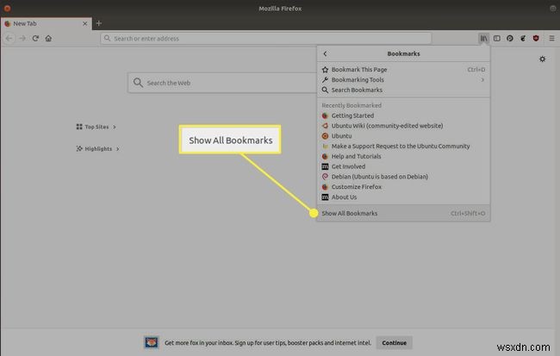Open the Firefox hamburger menu

click(x=551, y=38)
